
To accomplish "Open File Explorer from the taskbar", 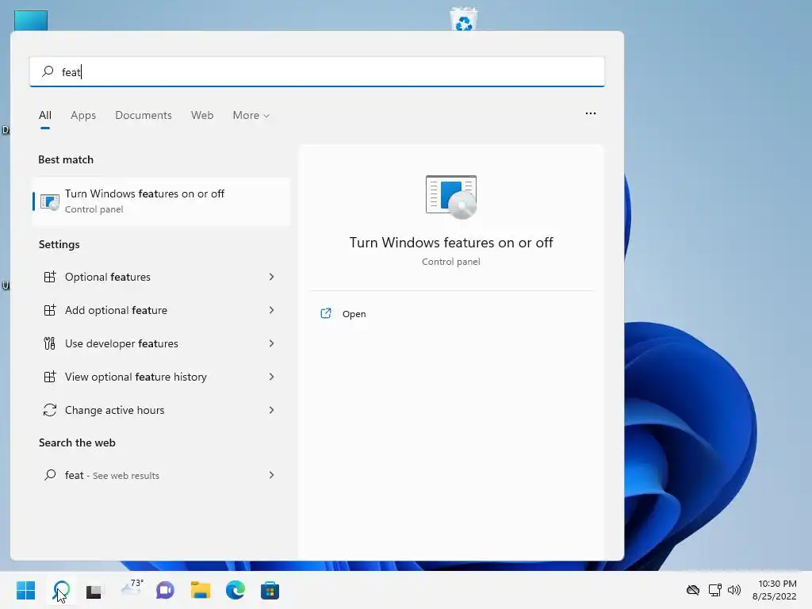I will tap(201, 590).
